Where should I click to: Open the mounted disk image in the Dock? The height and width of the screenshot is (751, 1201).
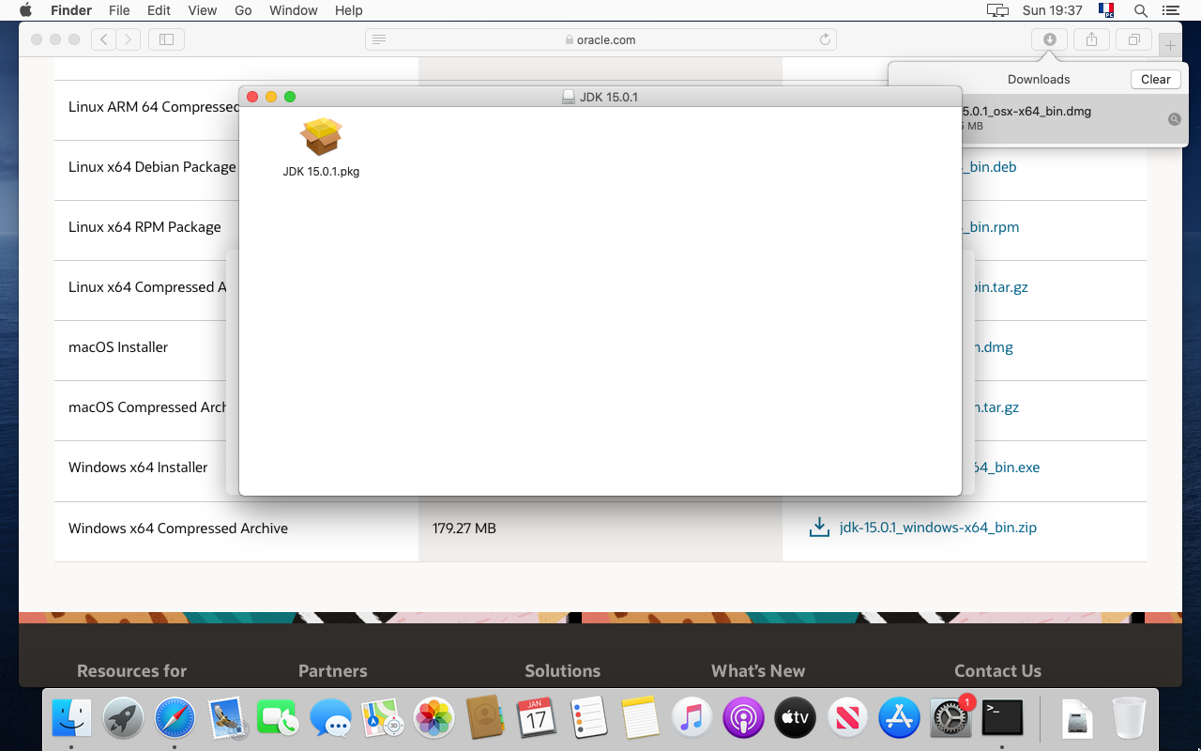click(1077, 719)
